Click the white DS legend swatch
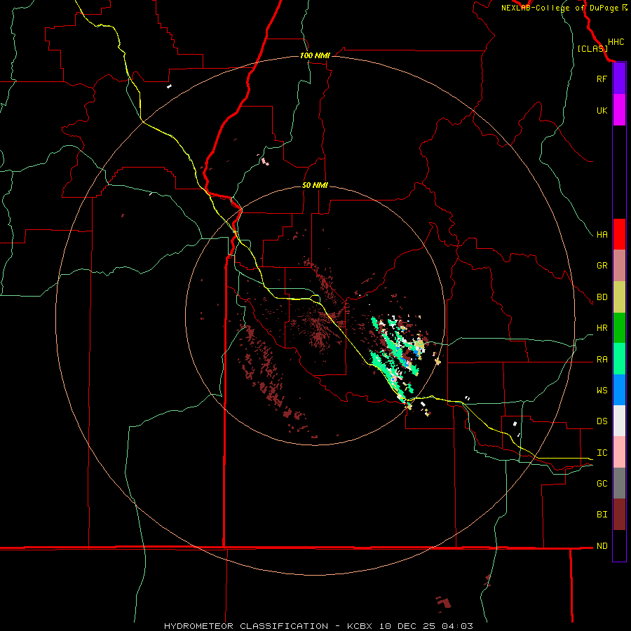The width and height of the screenshot is (631, 631). [x=619, y=421]
